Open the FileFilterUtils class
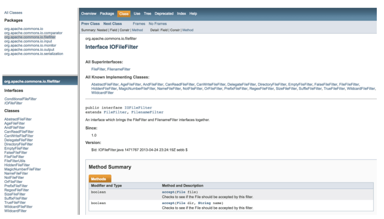This screenshot has width=384, height=219. 15,160
